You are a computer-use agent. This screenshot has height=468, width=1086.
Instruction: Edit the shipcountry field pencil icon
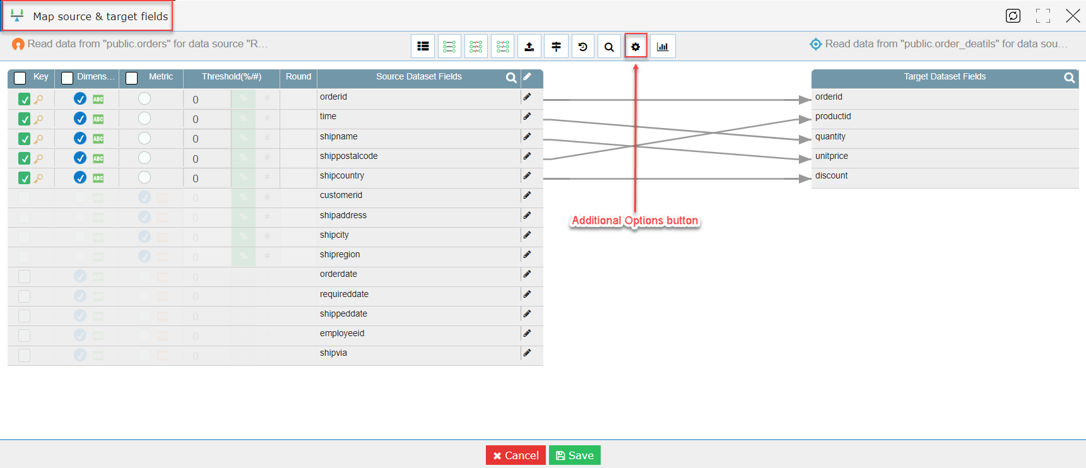[527, 176]
